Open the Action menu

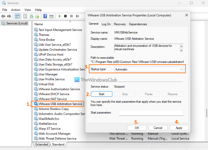[16, 10]
